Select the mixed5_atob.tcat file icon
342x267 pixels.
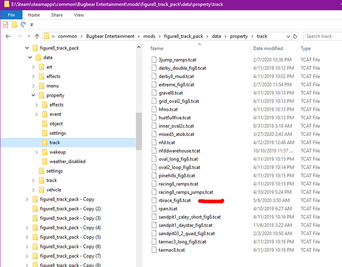point(154,134)
